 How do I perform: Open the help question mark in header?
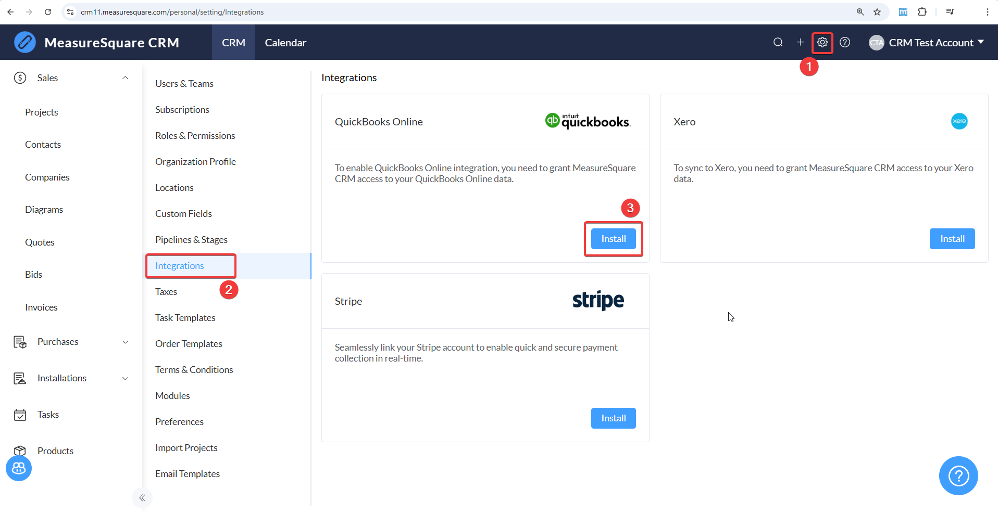pos(845,42)
